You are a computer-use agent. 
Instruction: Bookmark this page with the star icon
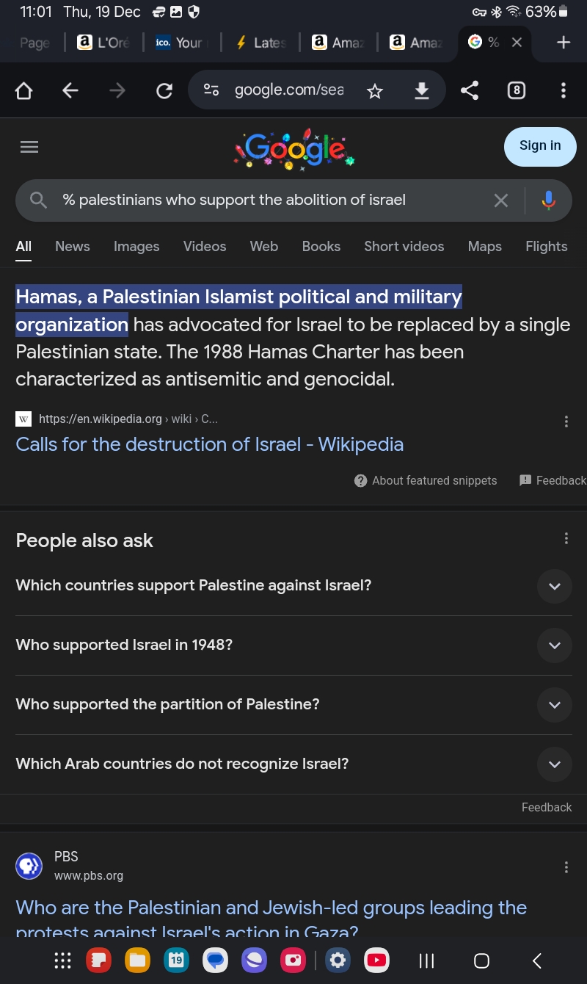pyautogui.click(x=375, y=90)
